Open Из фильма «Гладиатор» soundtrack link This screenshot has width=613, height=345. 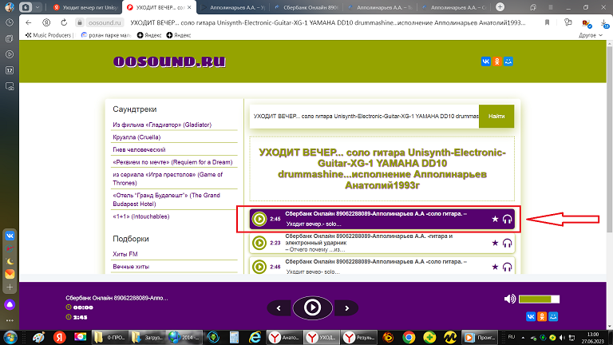click(162, 125)
